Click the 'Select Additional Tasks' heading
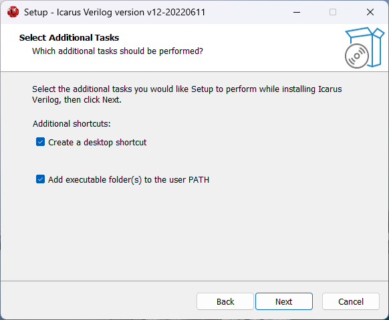This screenshot has height=320, width=389. coord(69,37)
